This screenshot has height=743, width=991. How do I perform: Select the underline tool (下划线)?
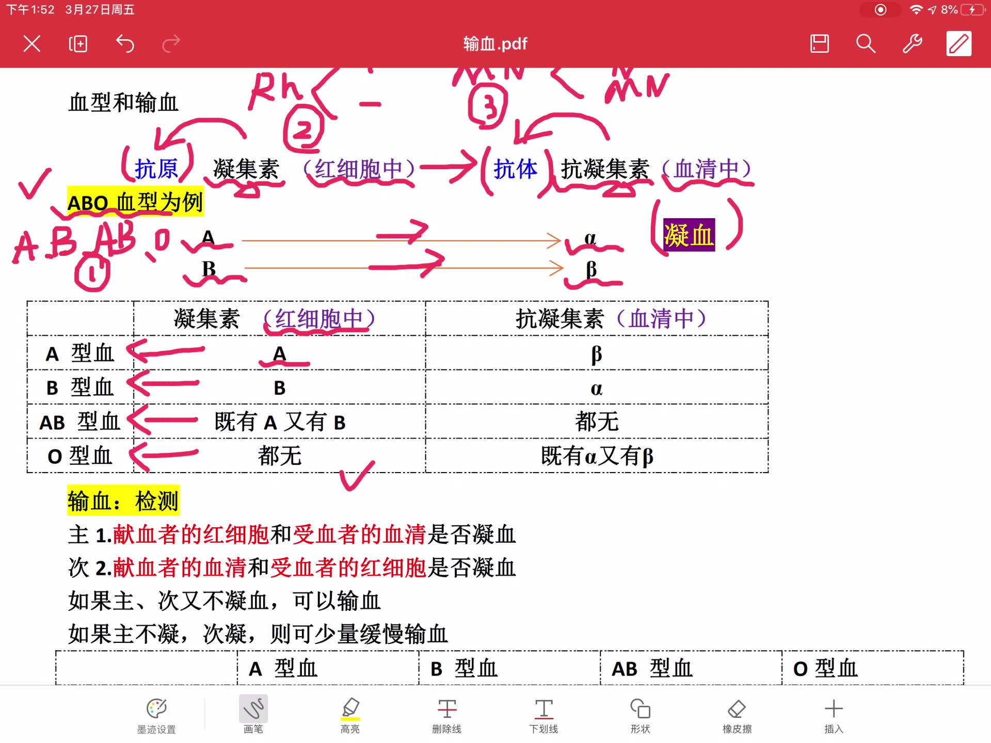tap(544, 716)
